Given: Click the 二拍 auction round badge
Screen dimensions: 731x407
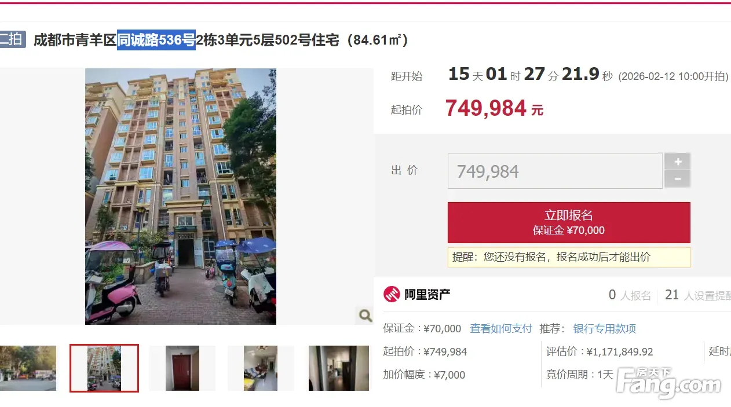Looking at the screenshot, I should point(12,39).
